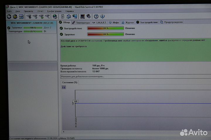The image size is (211, 140).
Task: Click the floppy save icon above the graph
Action: 64,87
